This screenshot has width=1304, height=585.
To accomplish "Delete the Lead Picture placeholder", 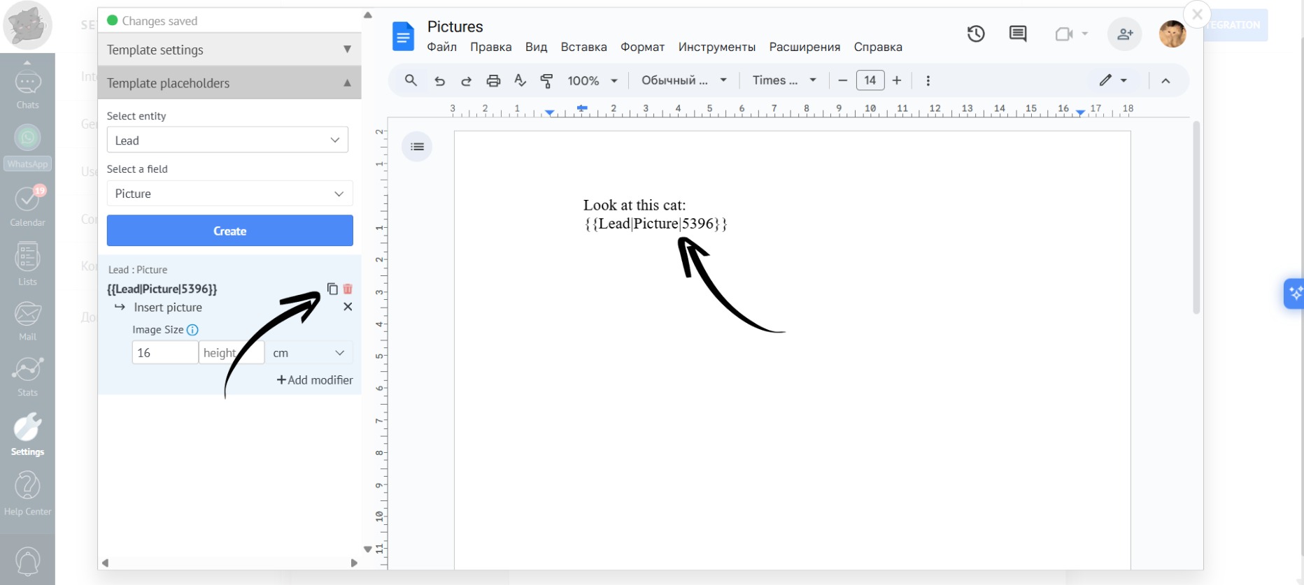I will (x=348, y=289).
